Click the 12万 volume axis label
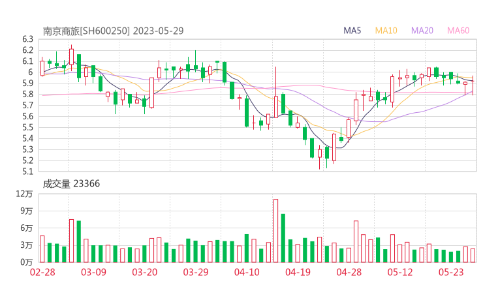The image size is (483, 287). coord(24,194)
